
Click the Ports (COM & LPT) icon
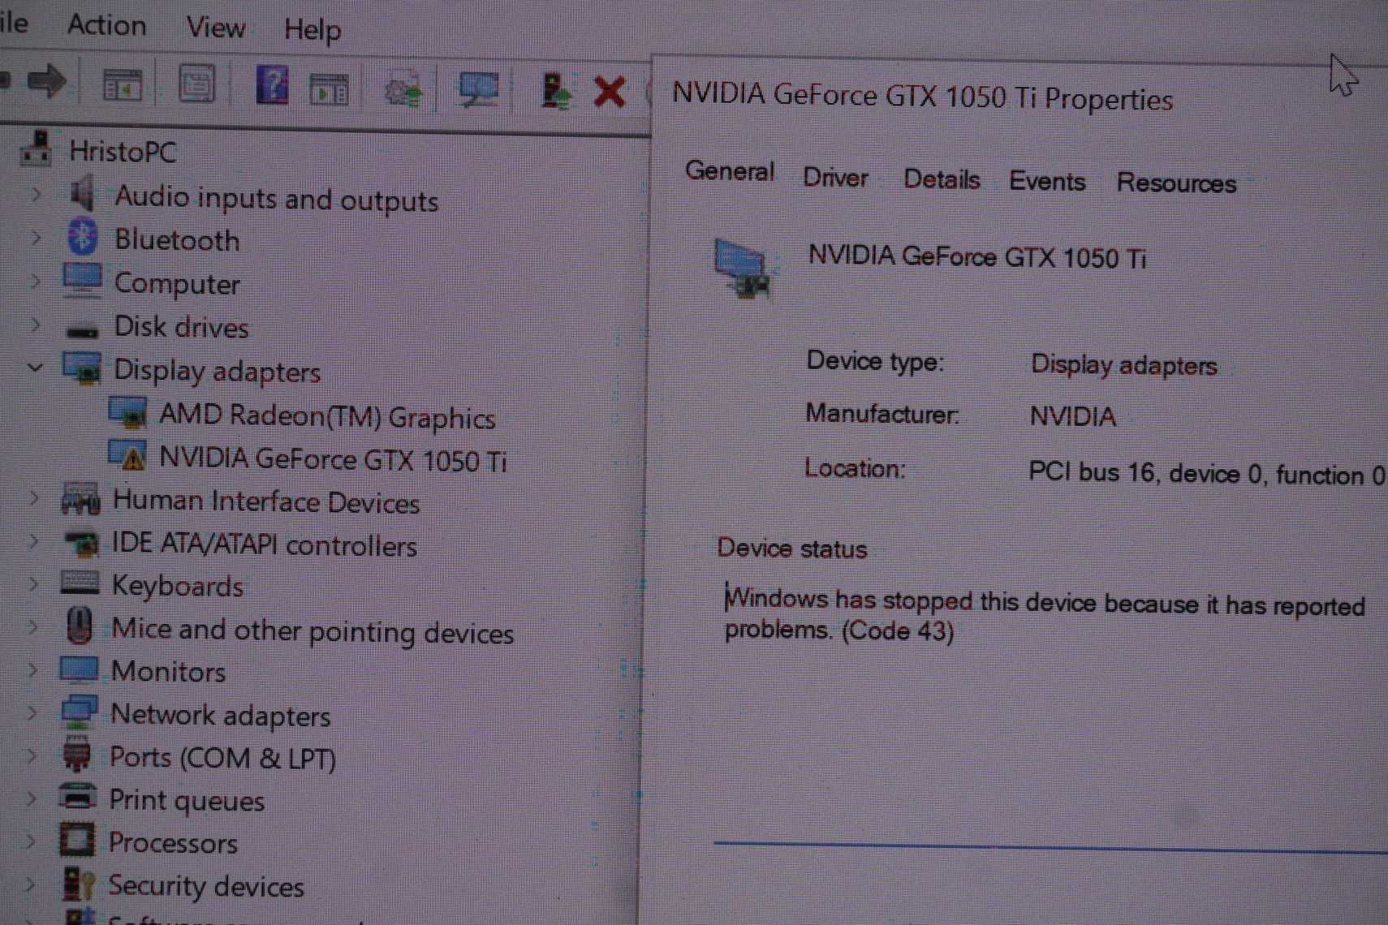tap(77, 755)
